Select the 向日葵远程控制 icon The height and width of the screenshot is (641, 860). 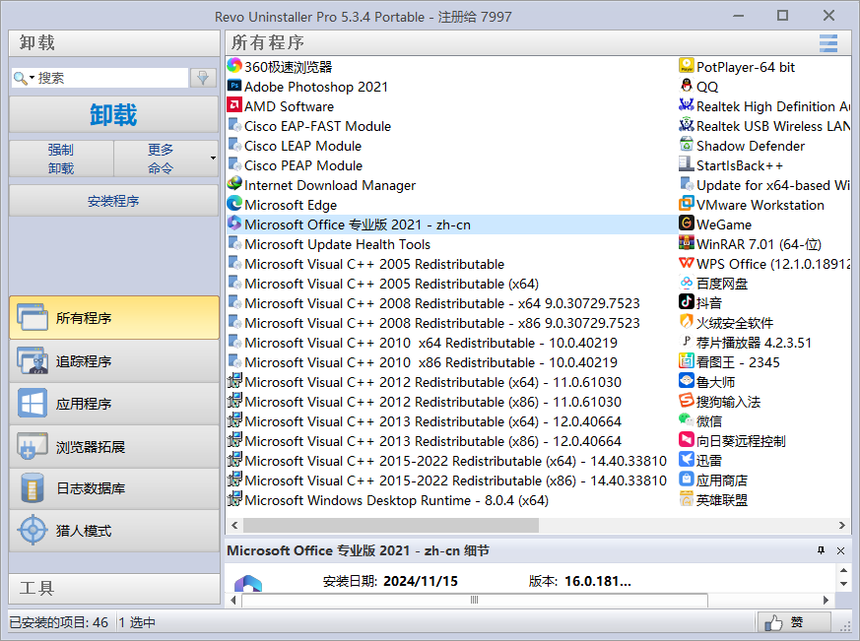pos(687,440)
